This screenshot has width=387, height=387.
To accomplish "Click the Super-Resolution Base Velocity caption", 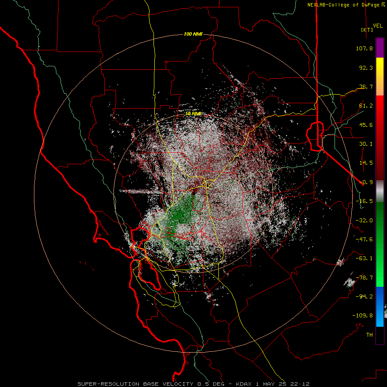I will point(193,384).
